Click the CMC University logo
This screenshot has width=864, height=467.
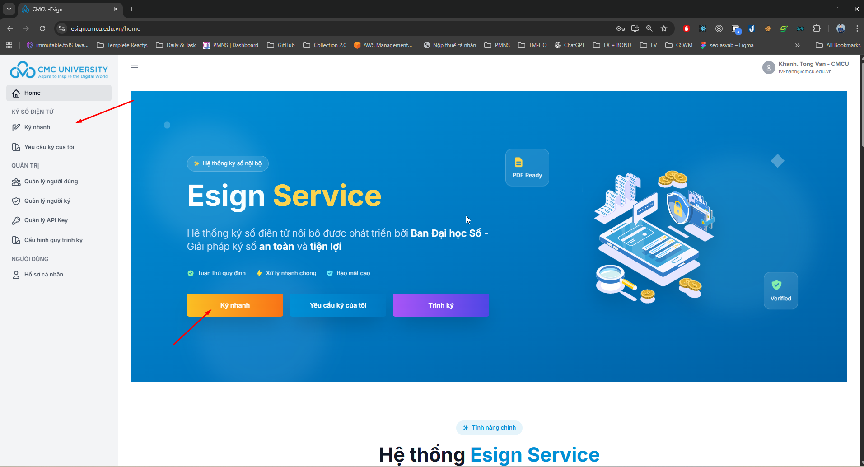pyautogui.click(x=59, y=70)
